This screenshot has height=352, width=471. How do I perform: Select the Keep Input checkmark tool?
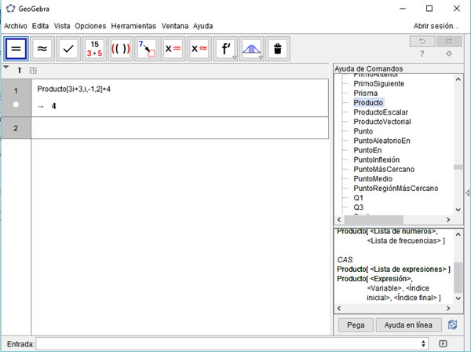pyautogui.click(x=68, y=49)
